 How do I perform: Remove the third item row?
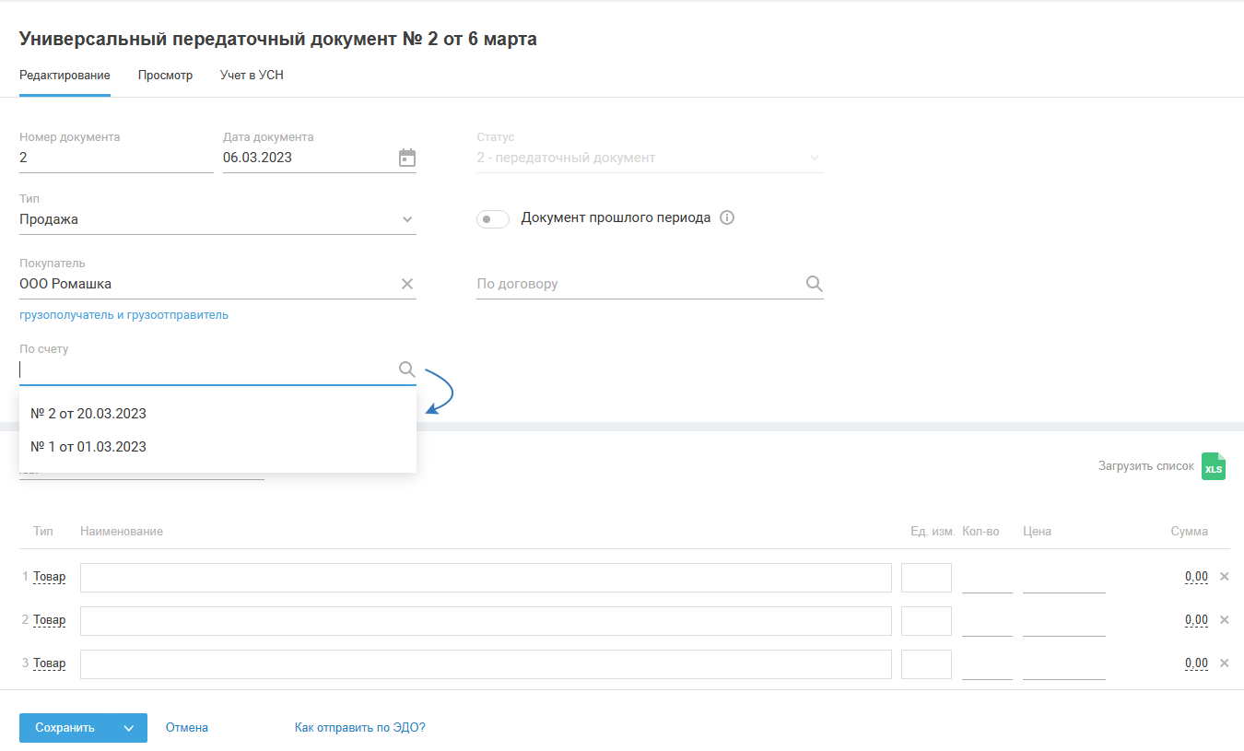point(1225,663)
